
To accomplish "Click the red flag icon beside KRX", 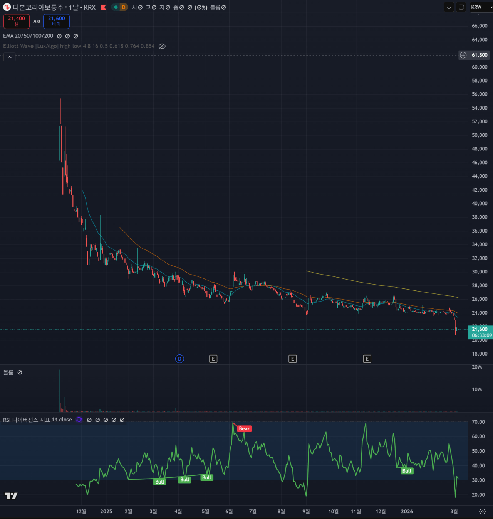I will click(x=103, y=7).
